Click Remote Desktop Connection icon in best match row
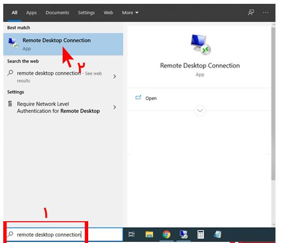 (13, 43)
